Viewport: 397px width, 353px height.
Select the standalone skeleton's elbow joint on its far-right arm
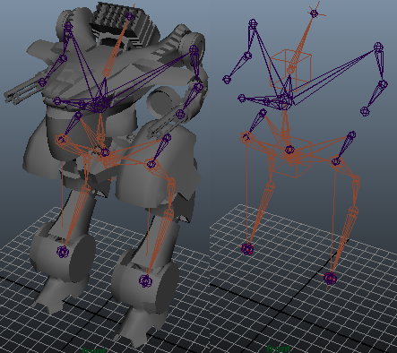click(384, 84)
